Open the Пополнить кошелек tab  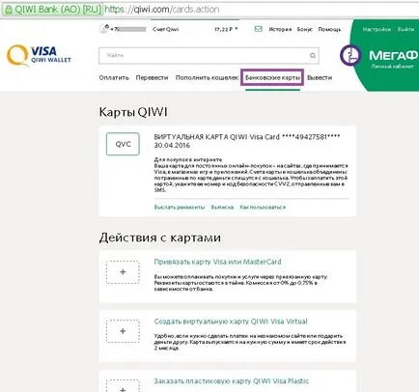tap(207, 77)
